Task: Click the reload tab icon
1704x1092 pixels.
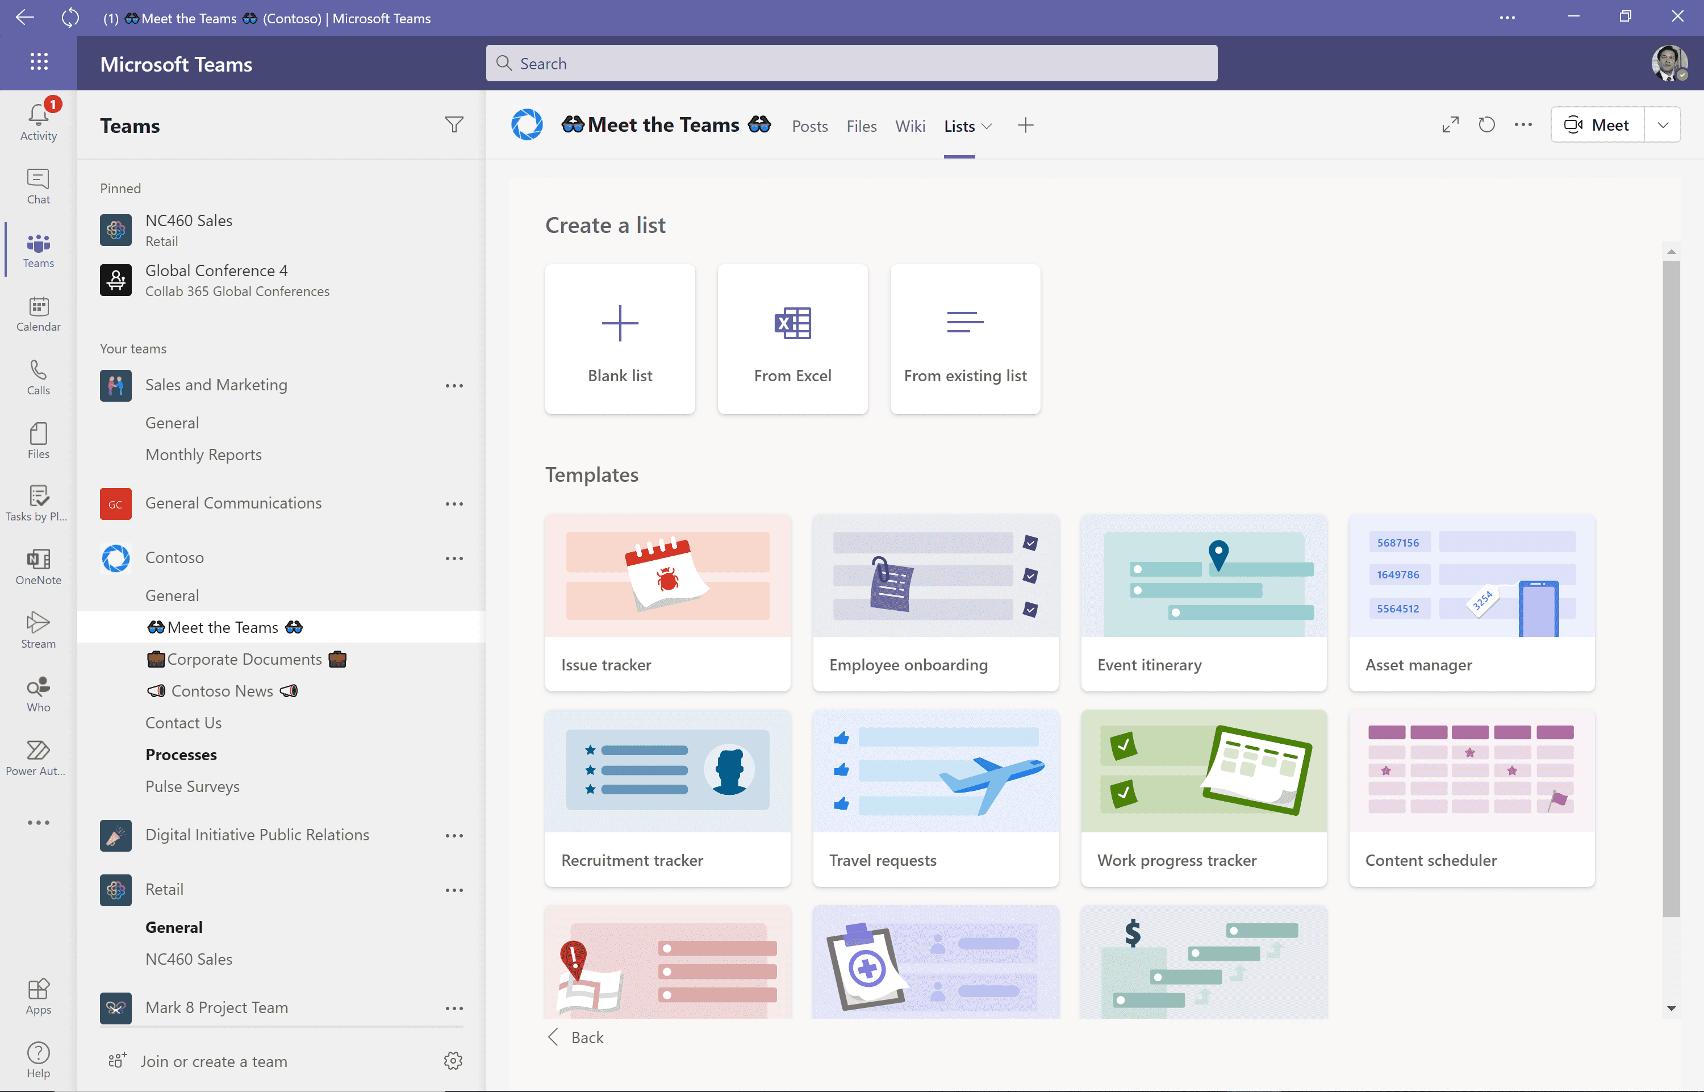Action: 1486,125
